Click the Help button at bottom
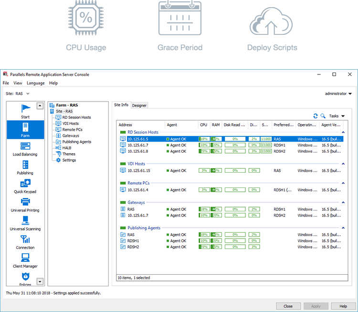 343,306
